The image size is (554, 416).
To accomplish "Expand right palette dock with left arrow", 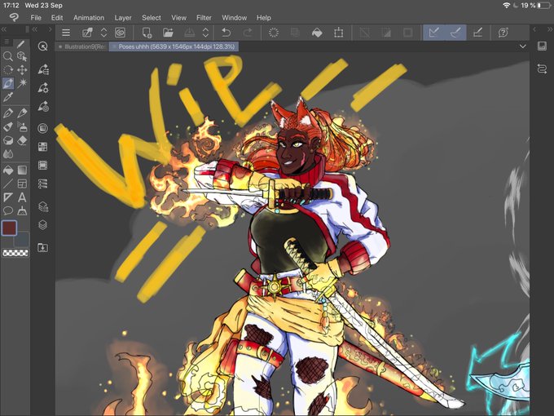I will [534, 29].
